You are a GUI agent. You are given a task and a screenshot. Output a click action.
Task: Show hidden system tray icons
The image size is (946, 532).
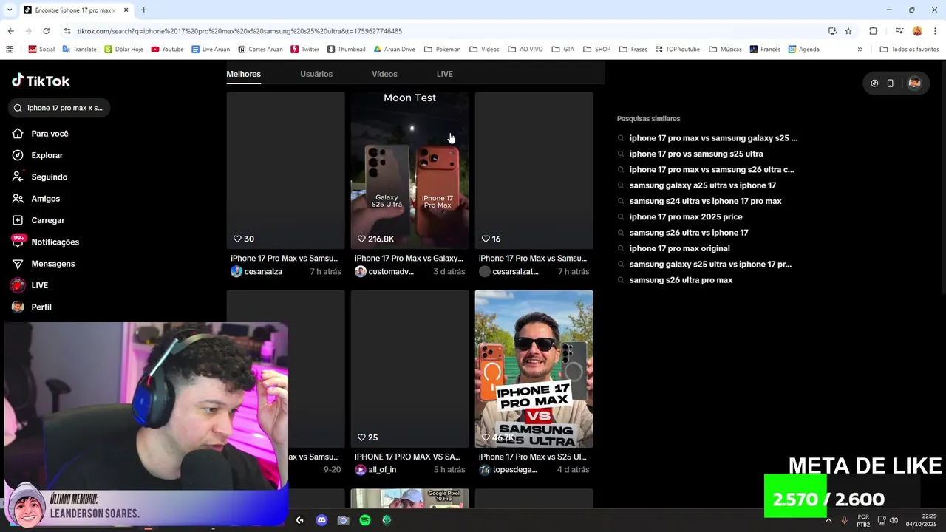[x=828, y=520]
